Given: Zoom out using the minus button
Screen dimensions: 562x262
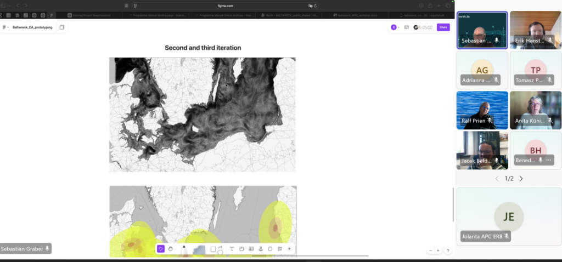Looking at the screenshot, I should coord(431,250).
